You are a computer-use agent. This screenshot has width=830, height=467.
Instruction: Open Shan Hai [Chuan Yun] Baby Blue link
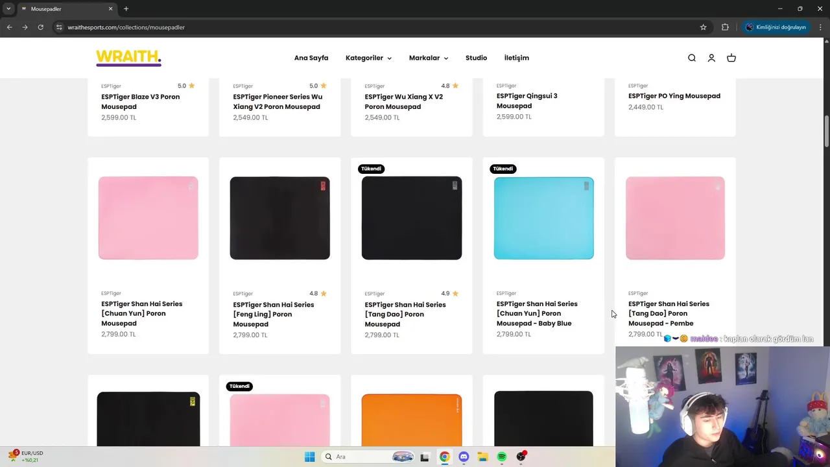pos(537,313)
